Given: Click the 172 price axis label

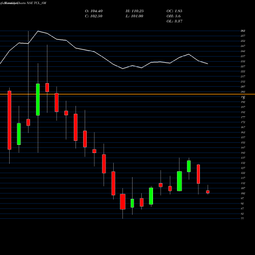Looking at the screenshot, I should click(x=243, y=122).
